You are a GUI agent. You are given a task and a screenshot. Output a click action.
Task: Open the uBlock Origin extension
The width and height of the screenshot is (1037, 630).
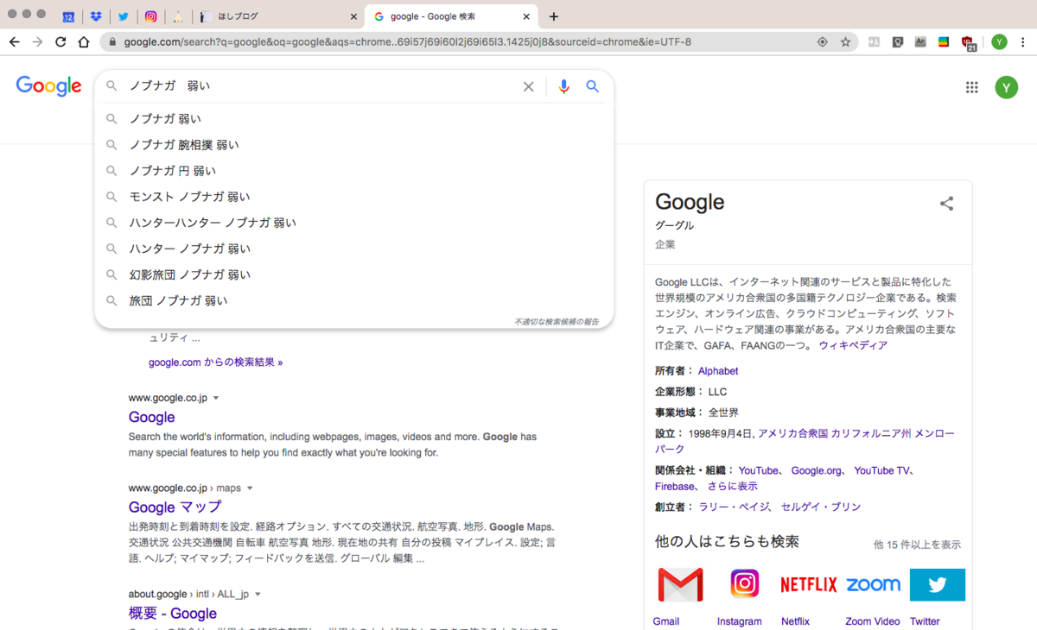[969, 41]
